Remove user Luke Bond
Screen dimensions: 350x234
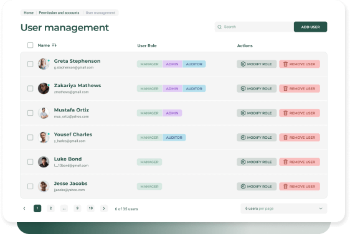click(300, 162)
